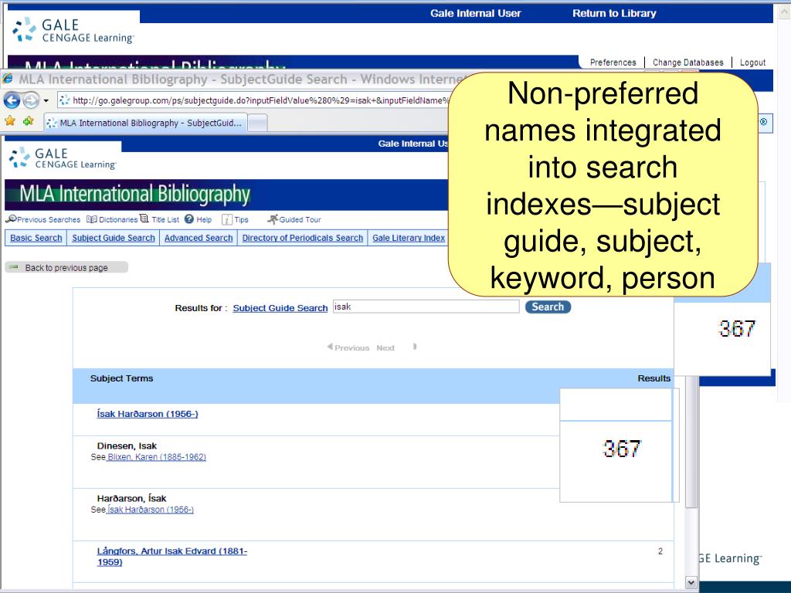Click the Internet Explorer window title icon

point(8,79)
